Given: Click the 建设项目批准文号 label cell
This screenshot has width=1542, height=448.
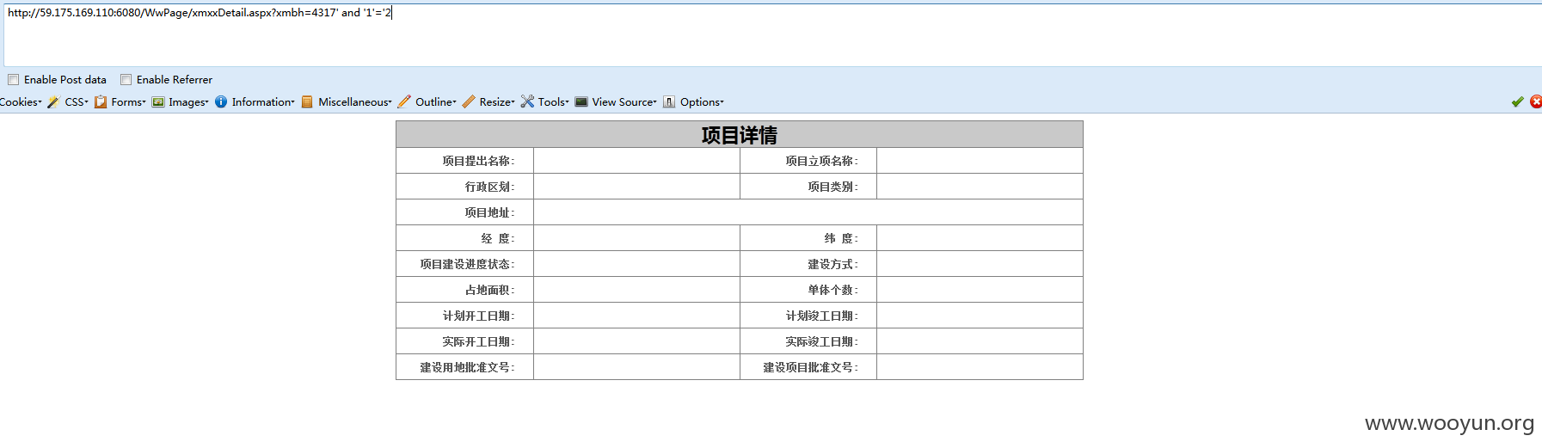Looking at the screenshot, I should tap(808, 367).
